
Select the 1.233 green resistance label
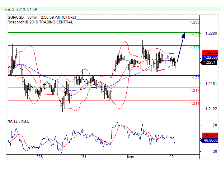click(x=194, y=22)
